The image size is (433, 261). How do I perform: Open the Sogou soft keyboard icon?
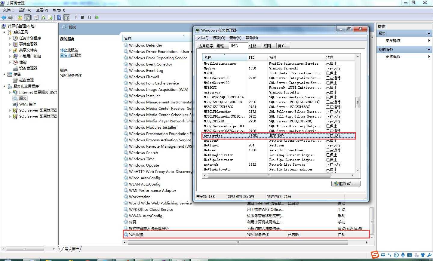pyautogui.click(x=410, y=255)
